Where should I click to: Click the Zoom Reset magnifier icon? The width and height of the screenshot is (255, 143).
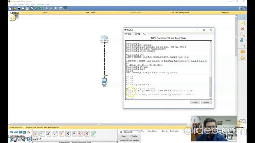click(51, 8)
